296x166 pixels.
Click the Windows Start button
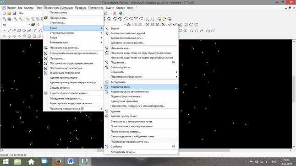click(x=5, y=161)
